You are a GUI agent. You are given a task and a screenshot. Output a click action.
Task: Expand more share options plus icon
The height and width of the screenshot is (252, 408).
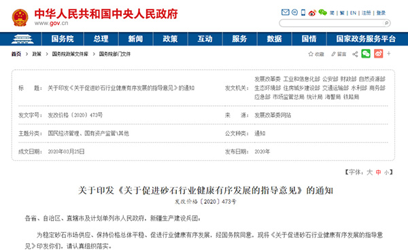click(389, 54)
